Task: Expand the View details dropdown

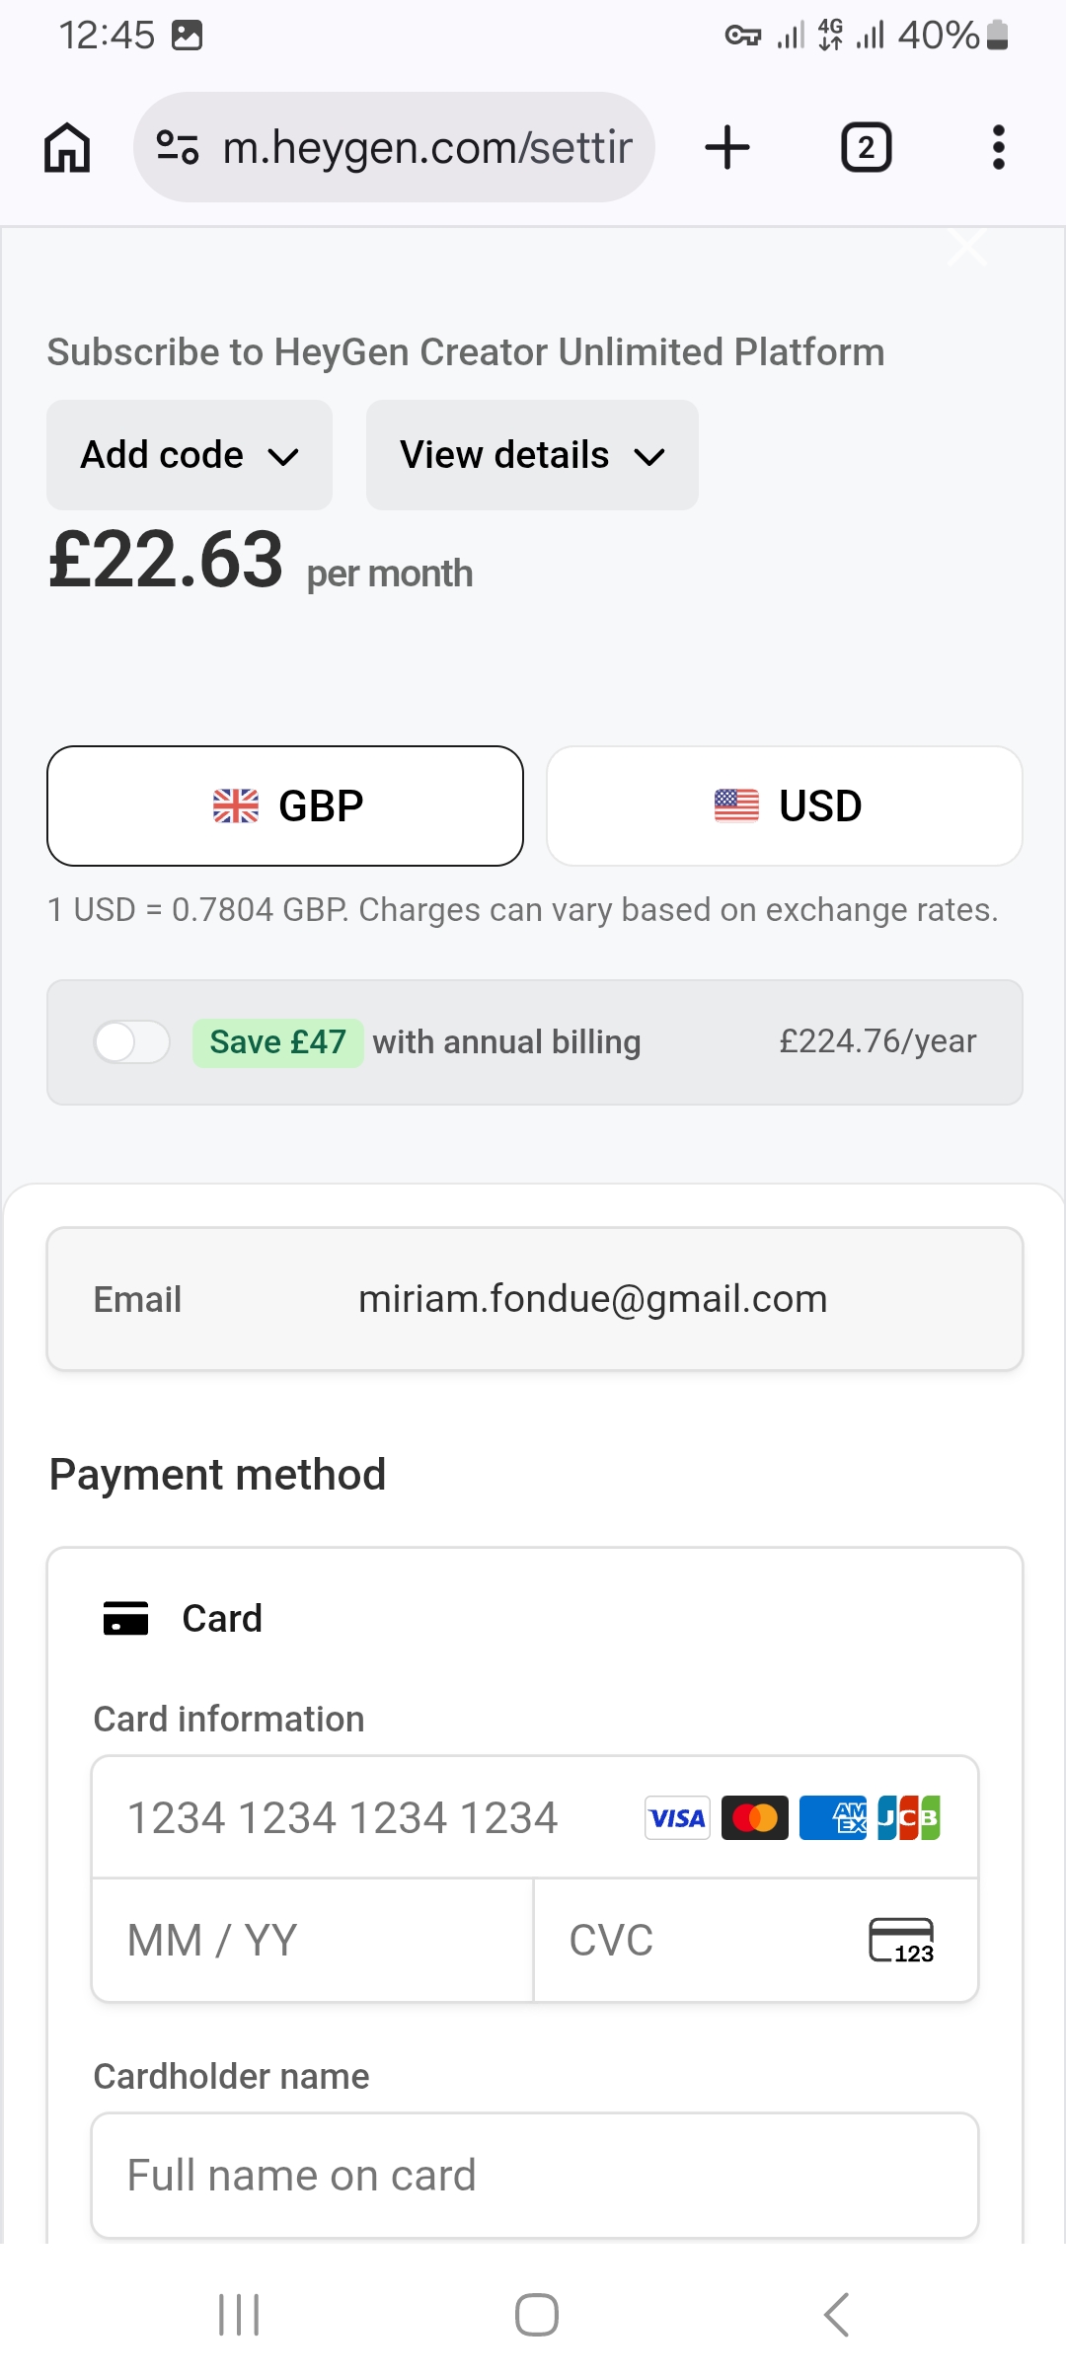Action: (532, 455)
